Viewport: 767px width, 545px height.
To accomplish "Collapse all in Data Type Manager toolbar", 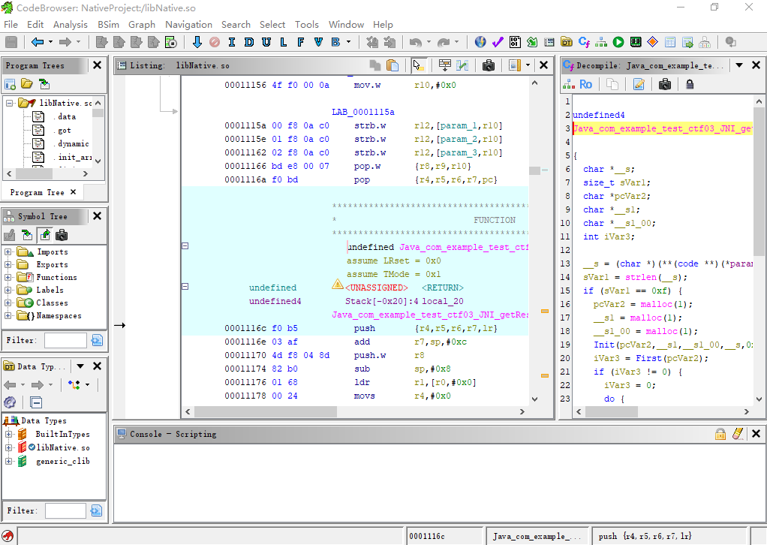I will (36, 402).
